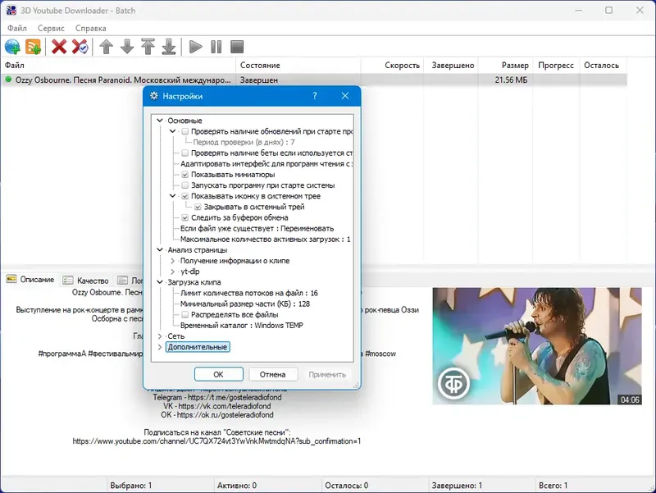This screenshot has width=656, height=493.
Task: Click the move to bottom arrow icon
Action: [x=169, y=47]
